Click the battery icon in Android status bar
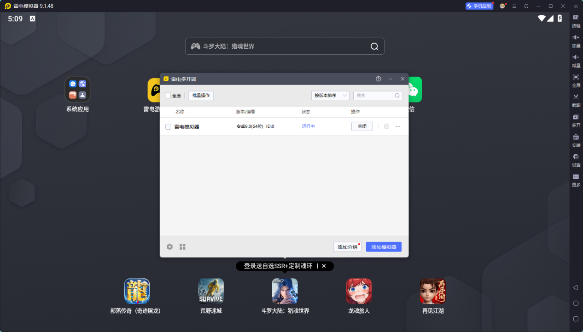The image size is (583, 332). tap(560, 18)
